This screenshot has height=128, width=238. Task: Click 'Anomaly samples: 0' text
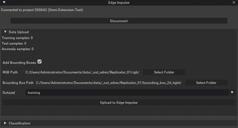tap(18, 49)
